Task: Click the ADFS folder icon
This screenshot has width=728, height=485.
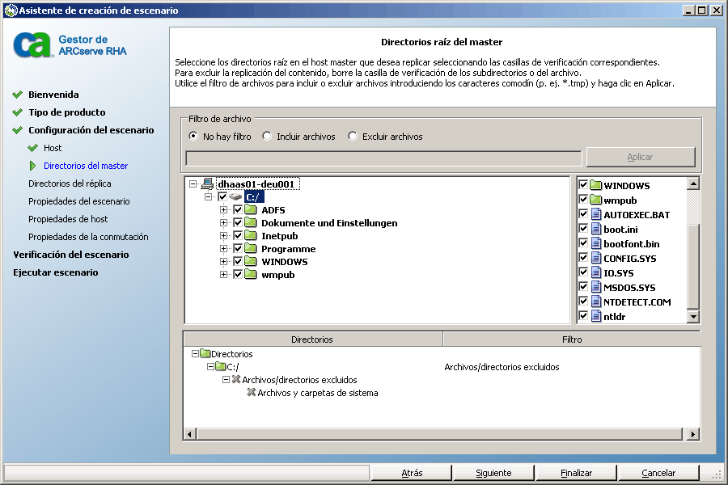Action: tap(250, 210)
